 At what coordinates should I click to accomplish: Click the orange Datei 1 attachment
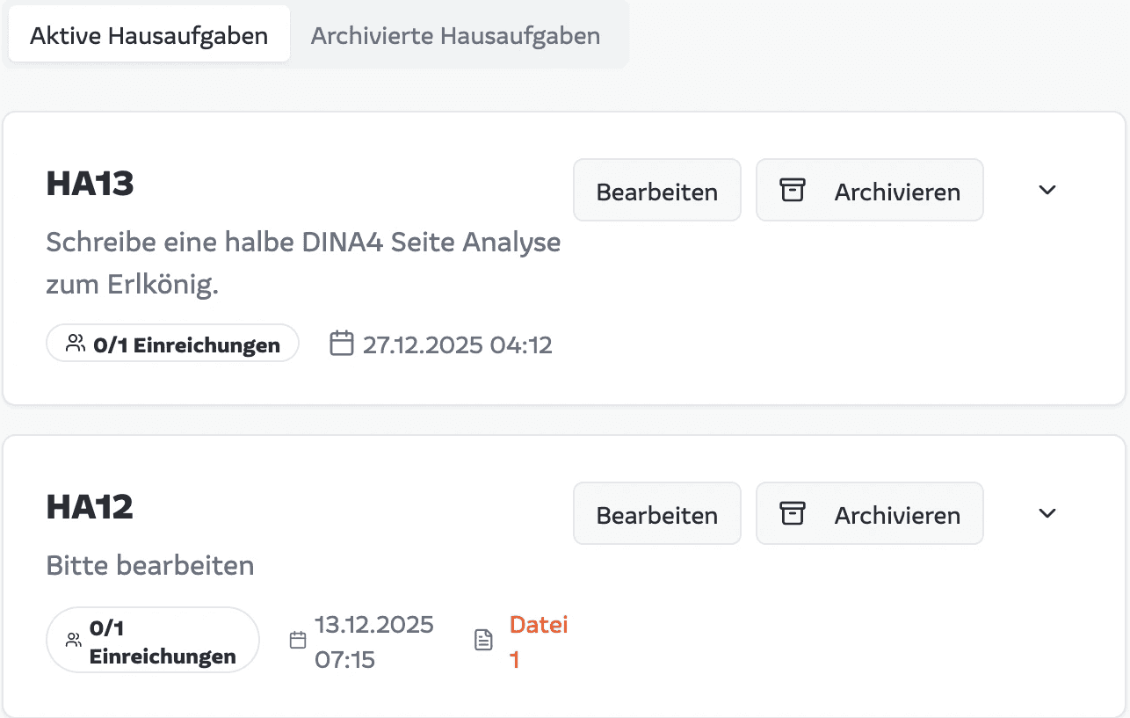point(538,640)
